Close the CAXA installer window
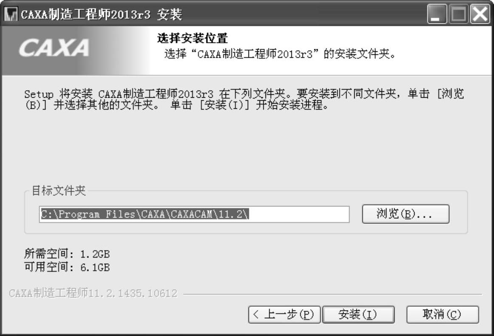 pyautogui.click(x=480, y=14)
